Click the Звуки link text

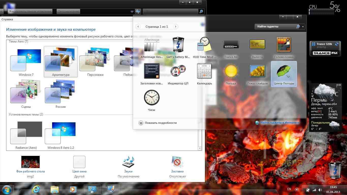[128, 171]
